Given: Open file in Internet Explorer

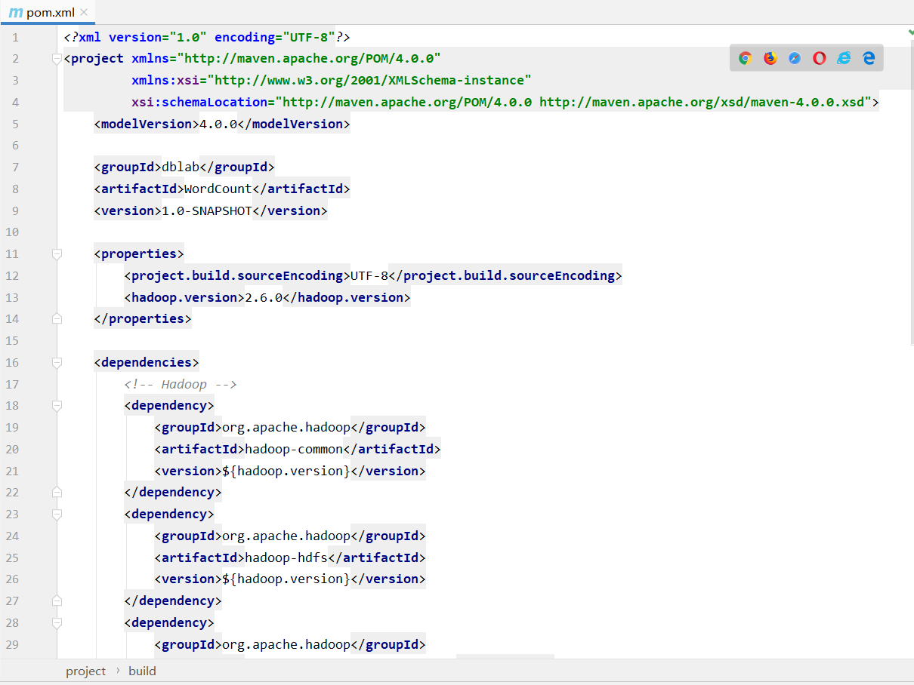Looking at the screenshot, I should coord(844,58).
